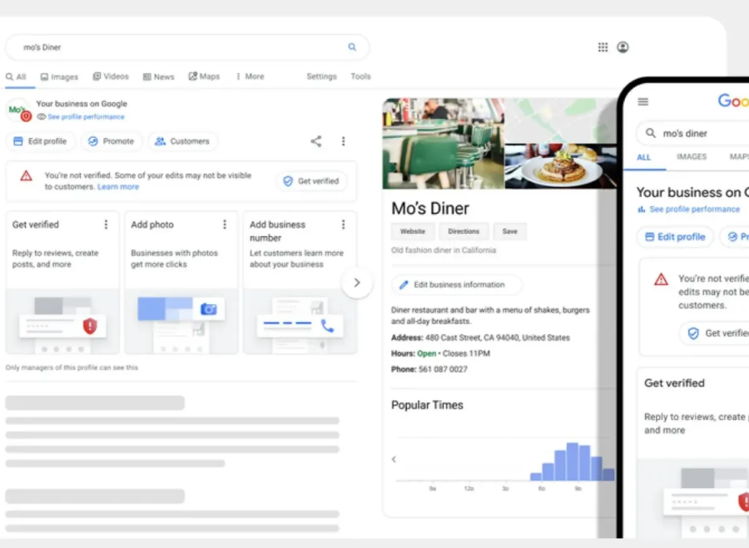Open search Tools
The image size is (749, 548).
(360, 77)
